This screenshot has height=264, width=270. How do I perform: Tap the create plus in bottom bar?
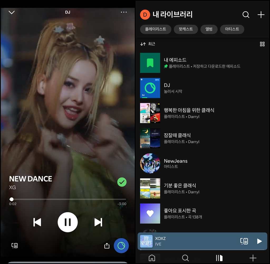click(x=253, y=258)
